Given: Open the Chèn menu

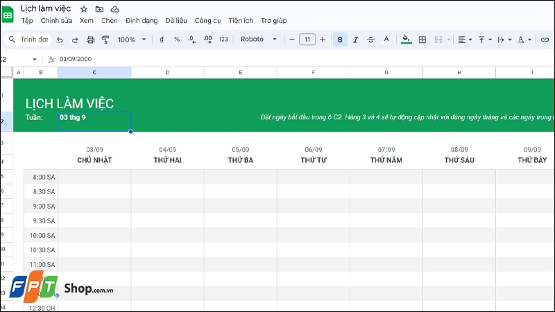Looking at the screenshot, I should (x=110, y=21).
